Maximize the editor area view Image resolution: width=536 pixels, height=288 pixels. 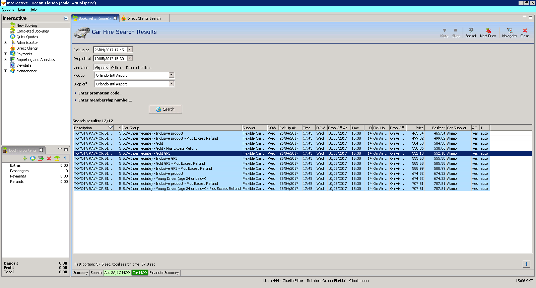531,17
